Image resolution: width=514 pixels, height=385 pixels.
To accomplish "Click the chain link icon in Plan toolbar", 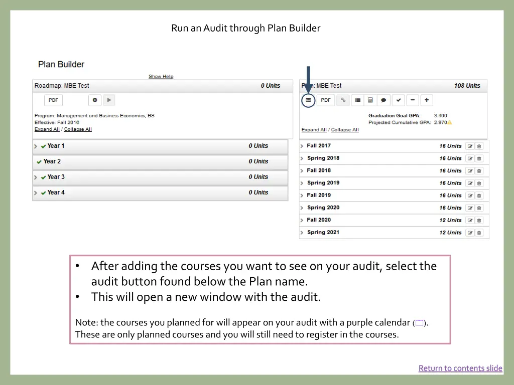I will (x=343, y=100).
